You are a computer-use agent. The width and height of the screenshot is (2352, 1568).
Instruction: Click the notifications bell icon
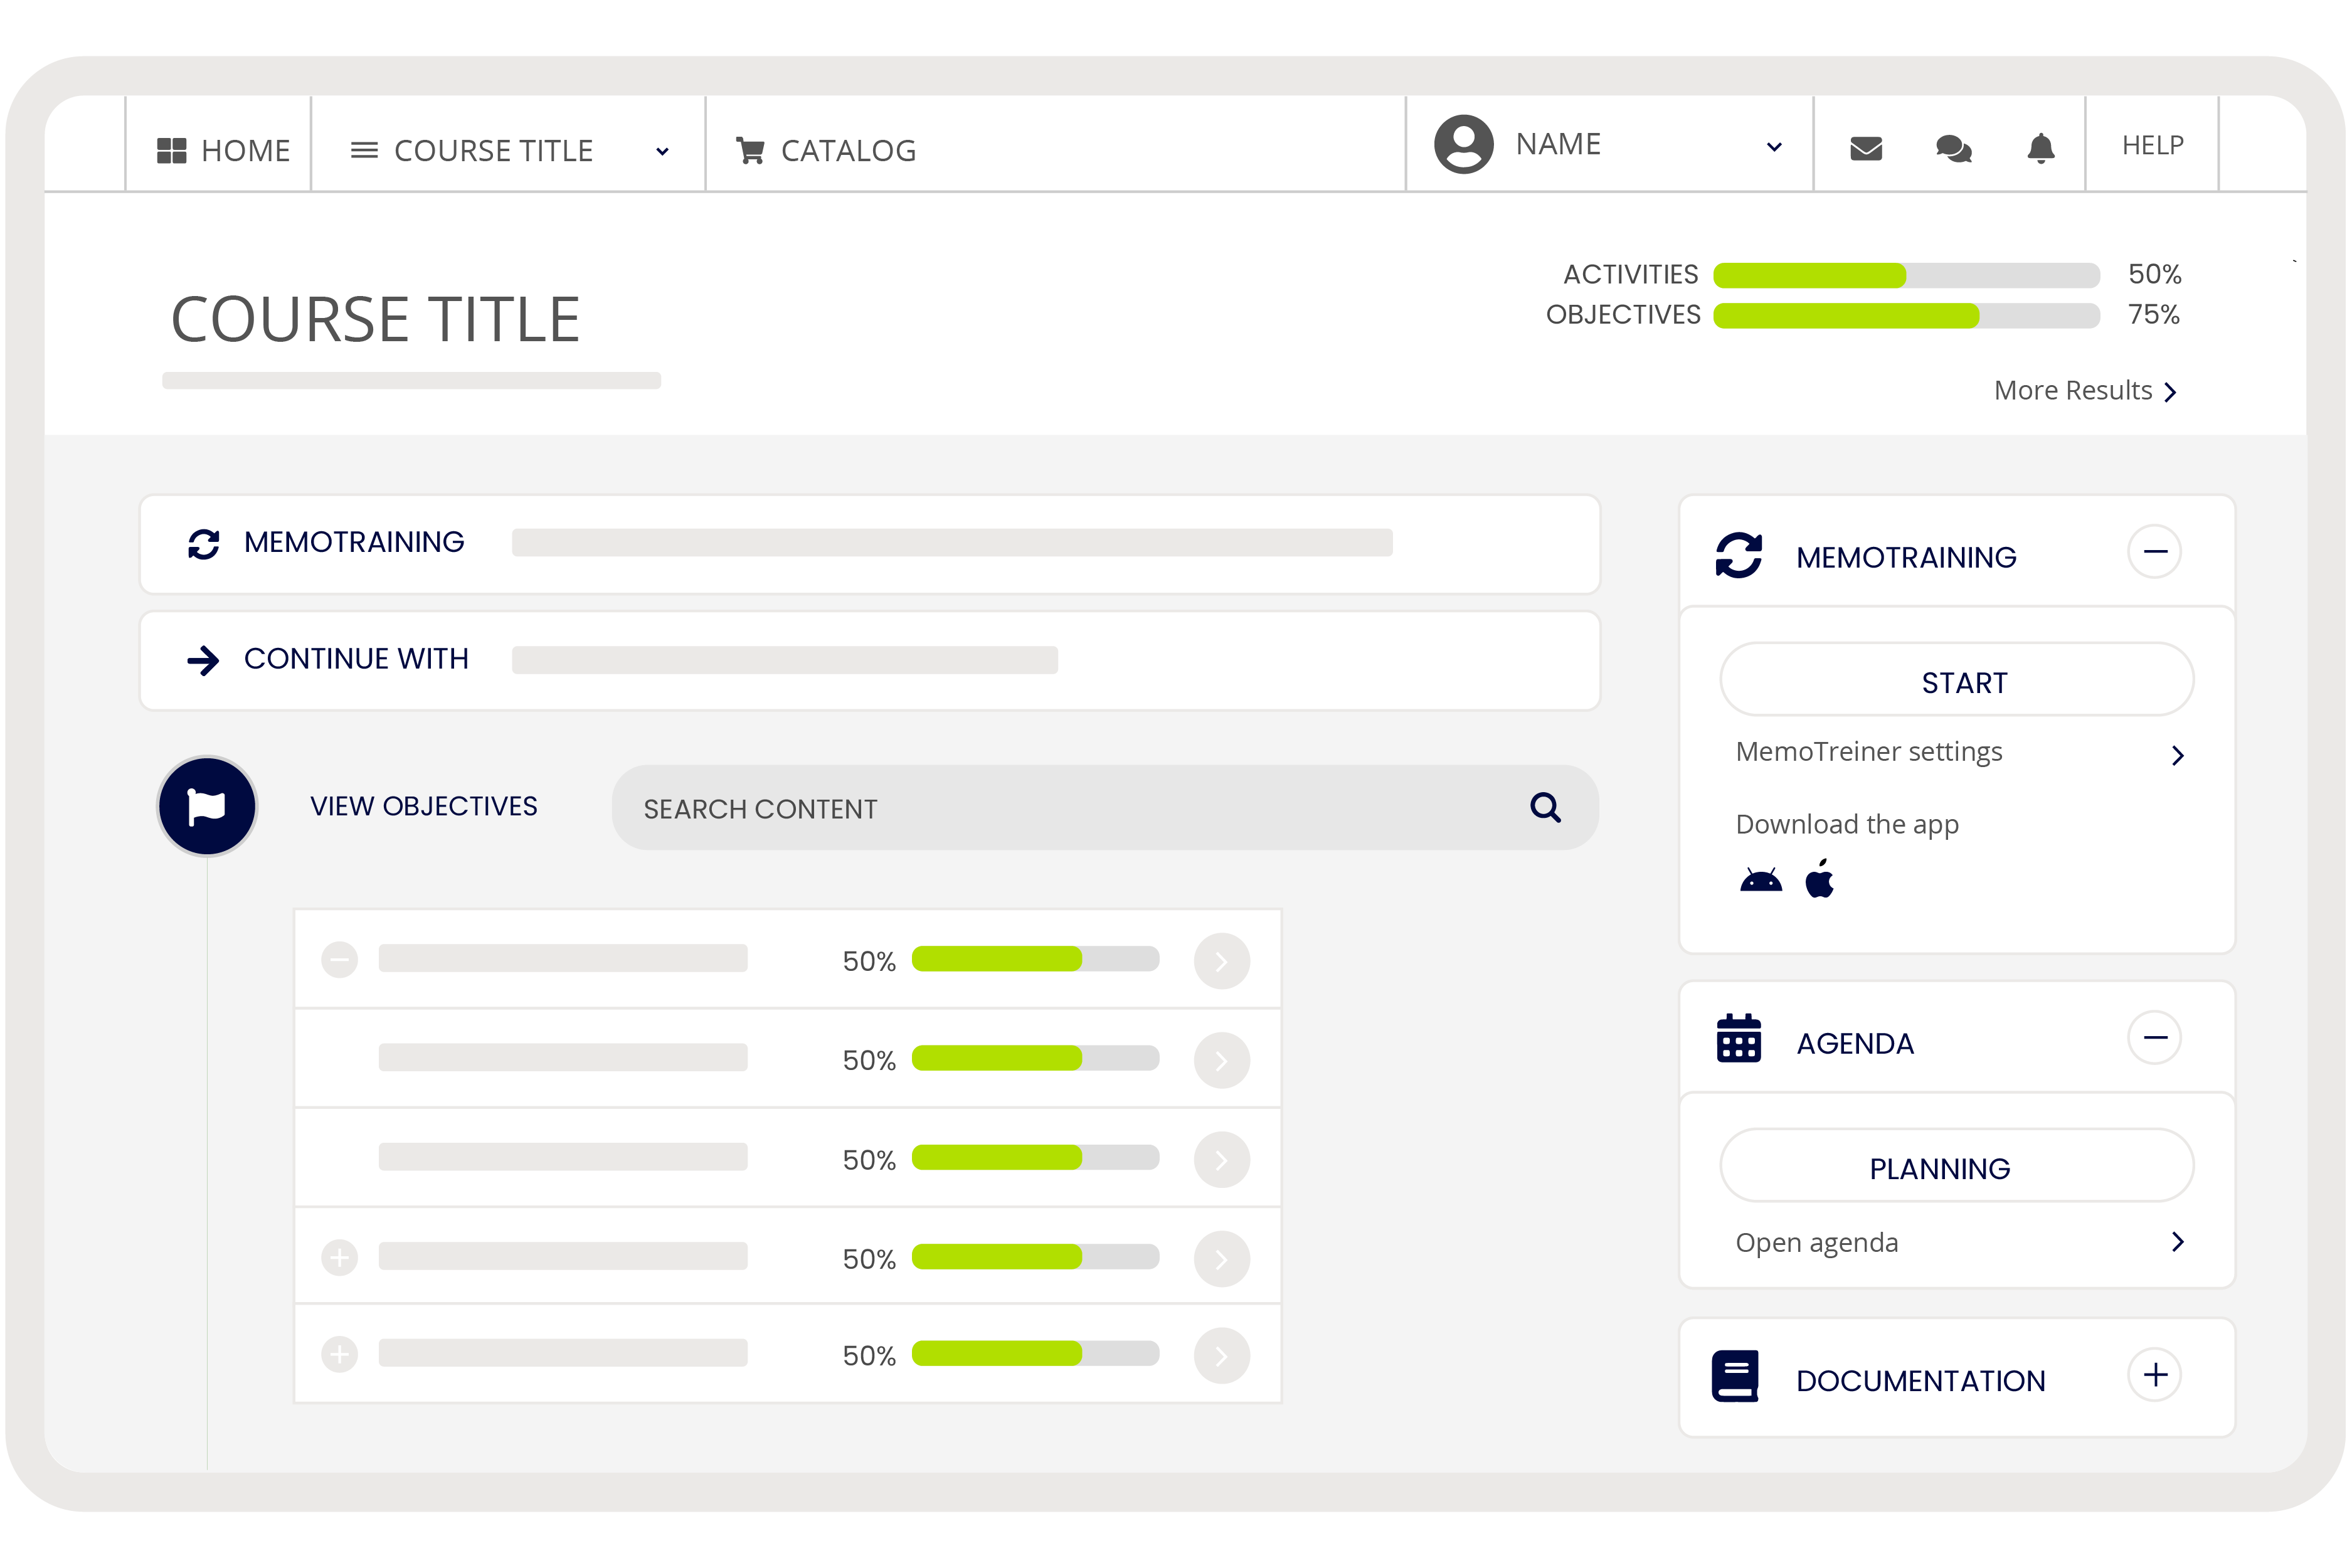pyautogui.click(x=2040, y=149)
